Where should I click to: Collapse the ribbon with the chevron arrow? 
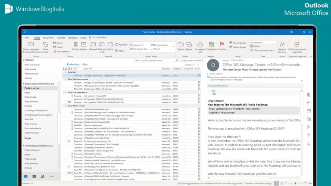(311, 56)
